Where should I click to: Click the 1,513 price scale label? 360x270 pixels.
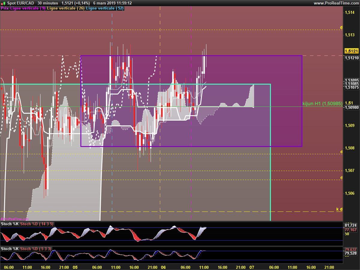click(350, 35)
